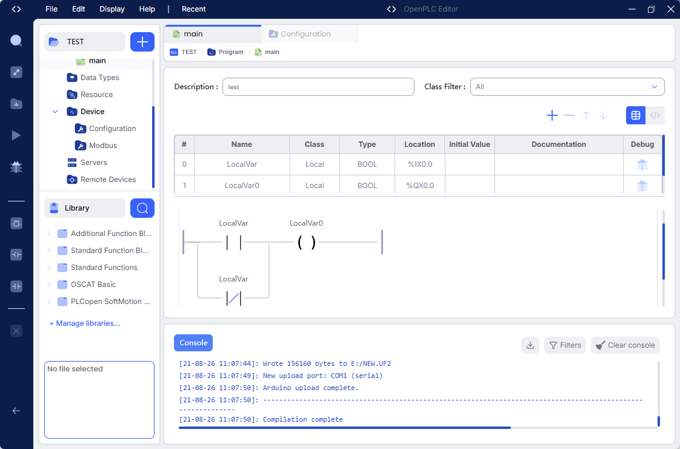Select main in the project tree
The image size is (680, 449).
coord(97,61)
